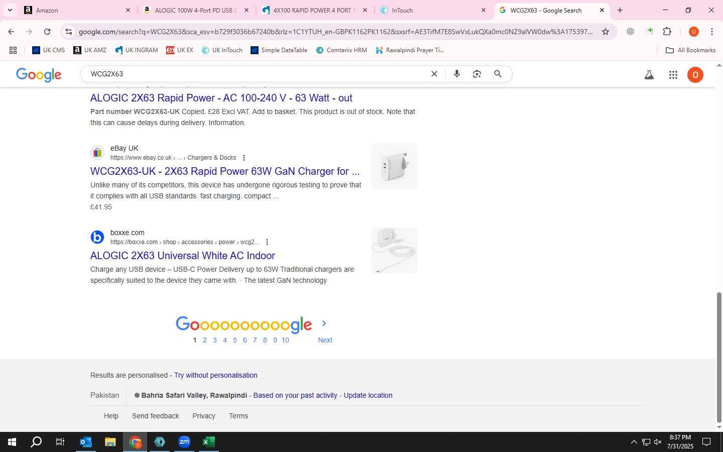Click the address bar URL

pos(335,32)
